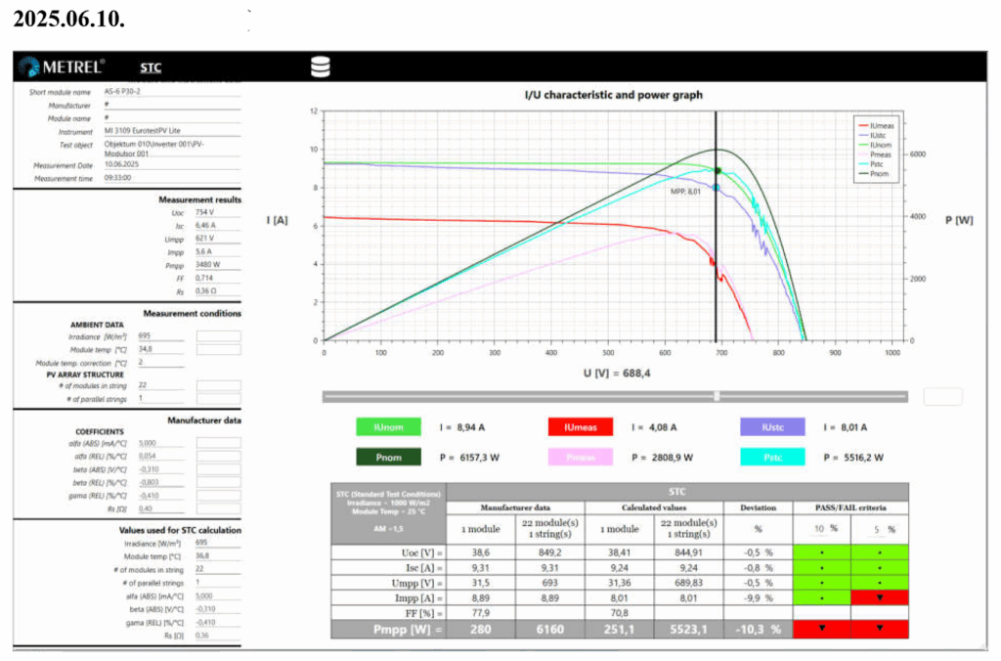Click the voltage slider handle below graph

(718, 396)
